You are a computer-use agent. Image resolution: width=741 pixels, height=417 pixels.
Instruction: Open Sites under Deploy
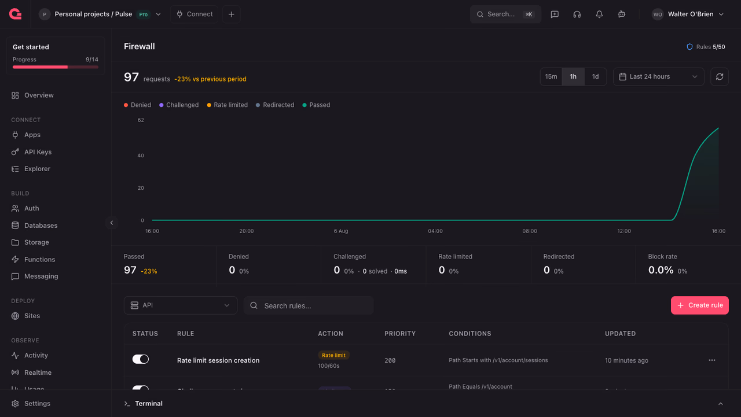point(56,316)
